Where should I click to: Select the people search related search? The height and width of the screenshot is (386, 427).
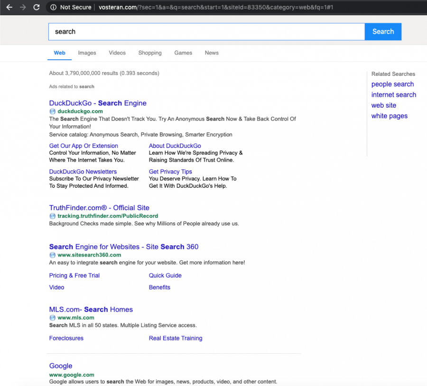pos(392,84)
